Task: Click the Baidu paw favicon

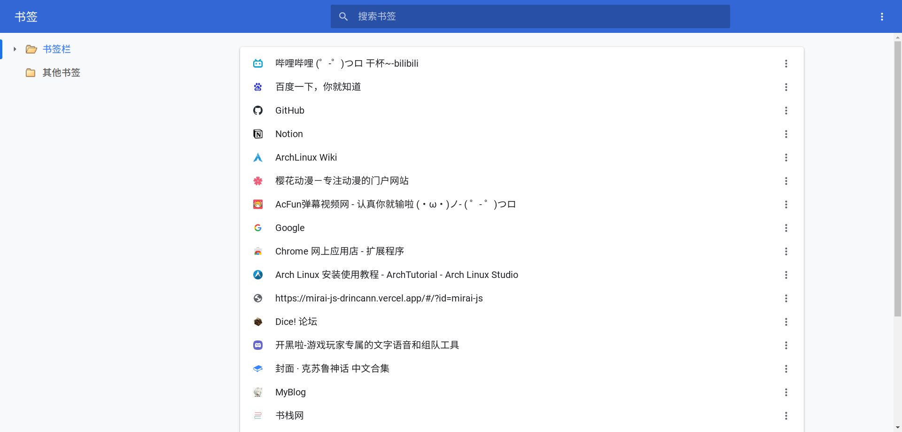Action: pyautogui.click(x=258, y=87)
